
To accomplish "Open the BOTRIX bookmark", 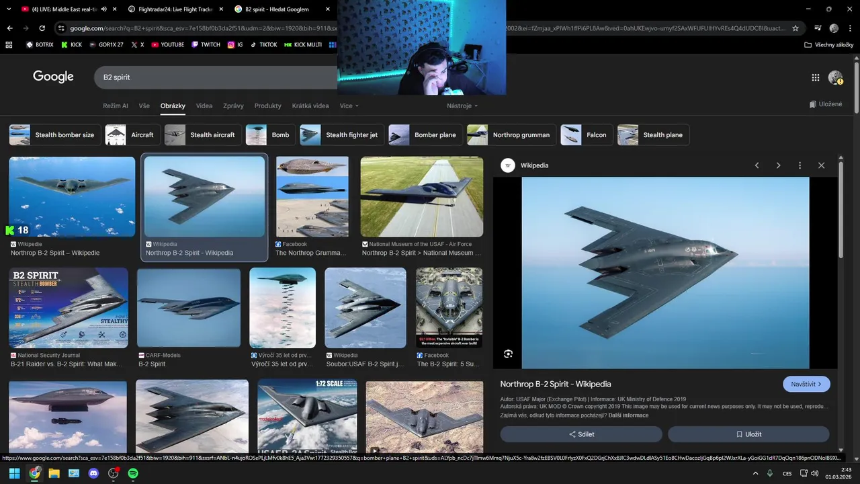I will [x=39, y=45].
